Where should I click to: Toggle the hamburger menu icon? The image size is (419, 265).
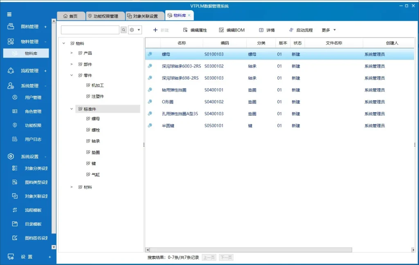pyautogui.click(x=9, y=14)
